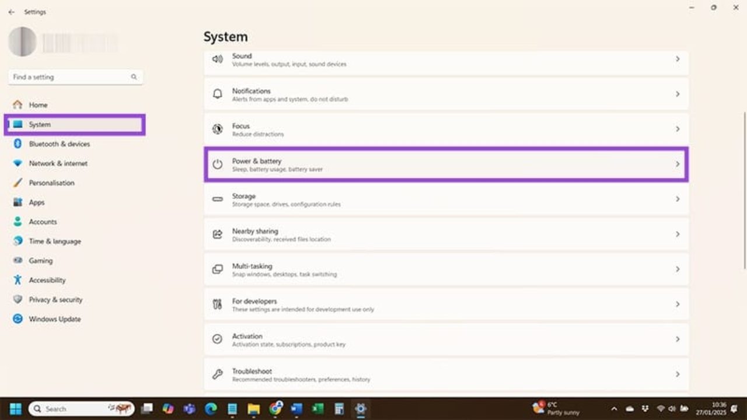Image resolution: width=747 pixels, height=420 pixels.
Task: Open Copilot from the taskbar
Action: tap(169, 408)
